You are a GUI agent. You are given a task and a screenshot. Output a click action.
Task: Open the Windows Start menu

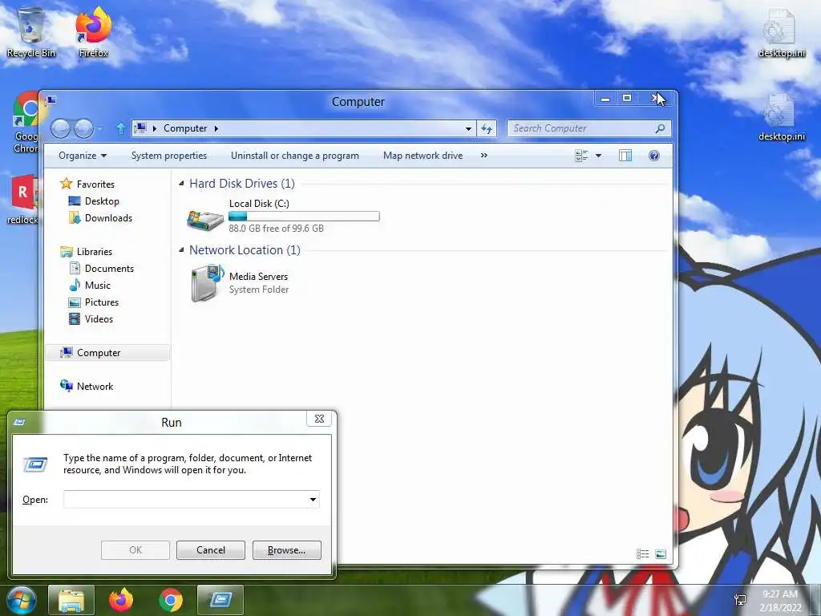click(x=21, y=600)
